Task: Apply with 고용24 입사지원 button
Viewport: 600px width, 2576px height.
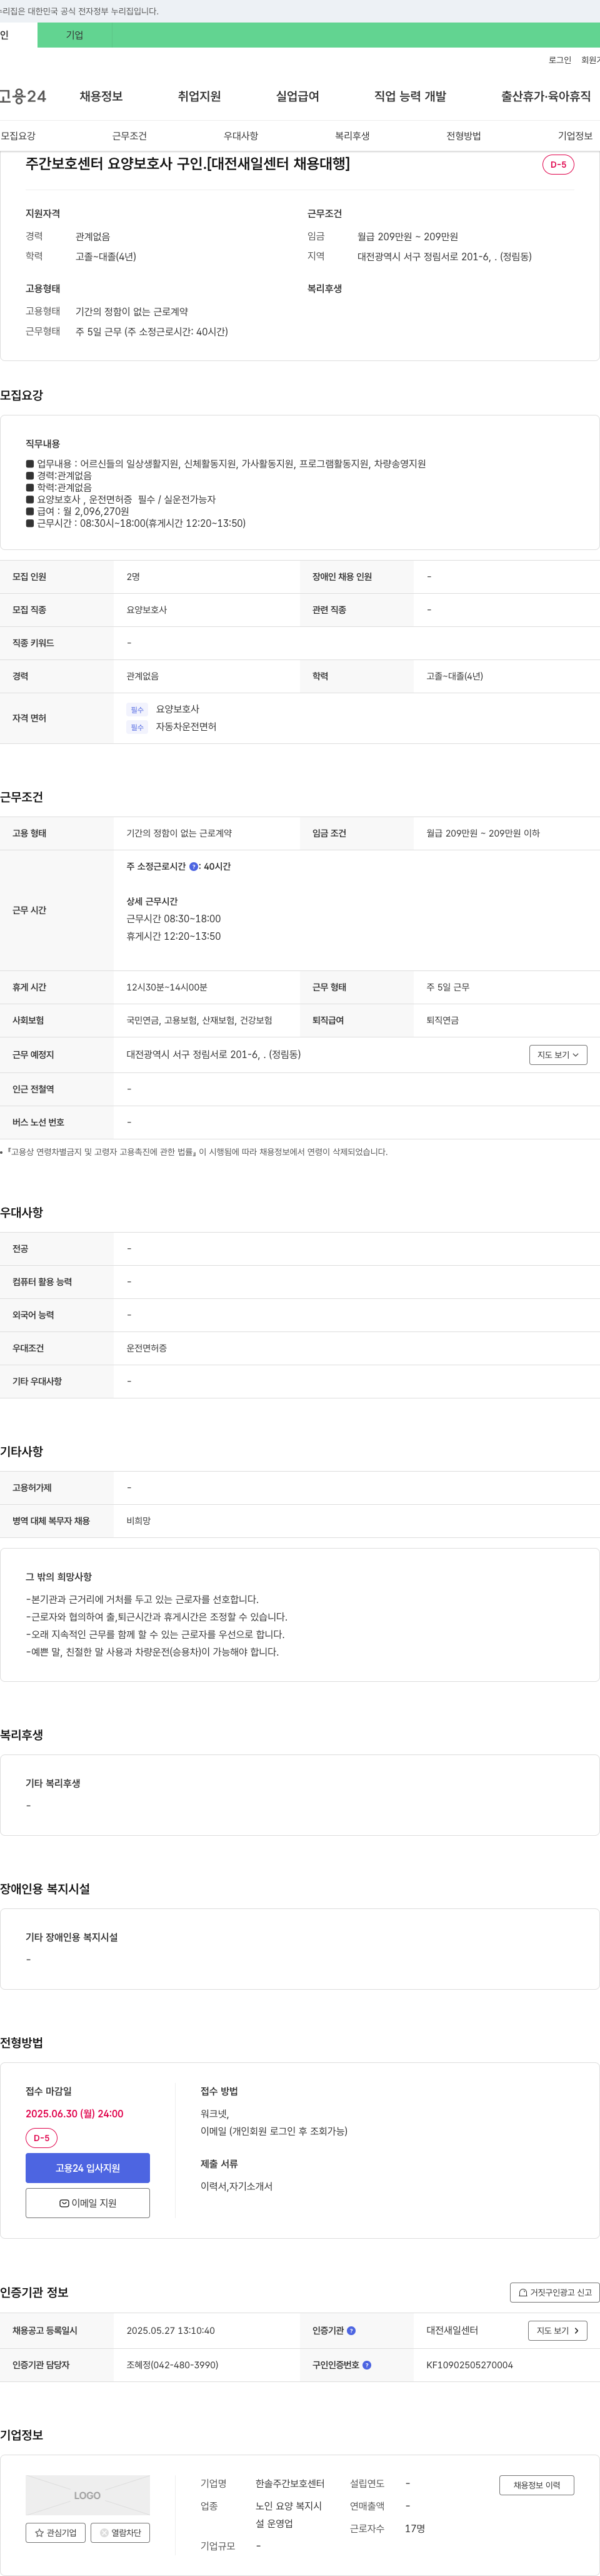Action: point(88,2168)
